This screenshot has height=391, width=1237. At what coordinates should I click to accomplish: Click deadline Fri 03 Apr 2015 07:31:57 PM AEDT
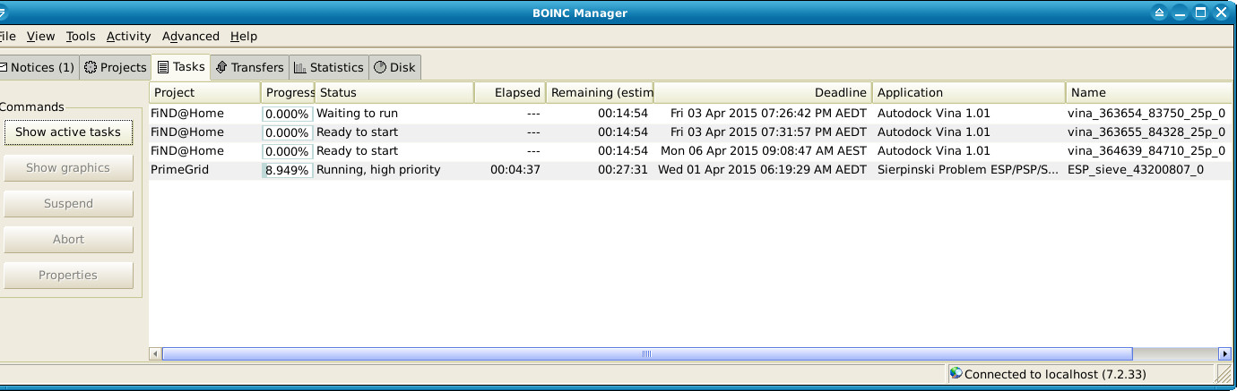point(768,132)
